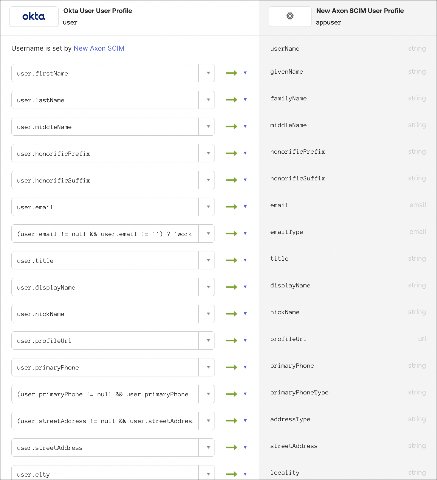This screenshot has width=437, height=480.
Task: Open the New Axon SCIM link
Action: pyautogui.click(x=99, y=48)
